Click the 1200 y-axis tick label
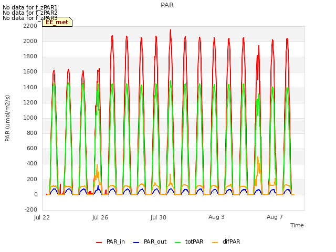Screen dimensions: 336x252 pyautogui.click(x=30, y=102)
